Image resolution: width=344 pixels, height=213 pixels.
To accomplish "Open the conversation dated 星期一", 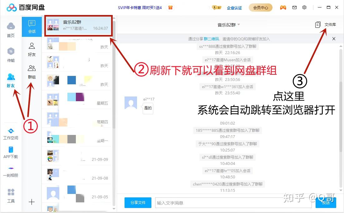I will click(77, 137).
